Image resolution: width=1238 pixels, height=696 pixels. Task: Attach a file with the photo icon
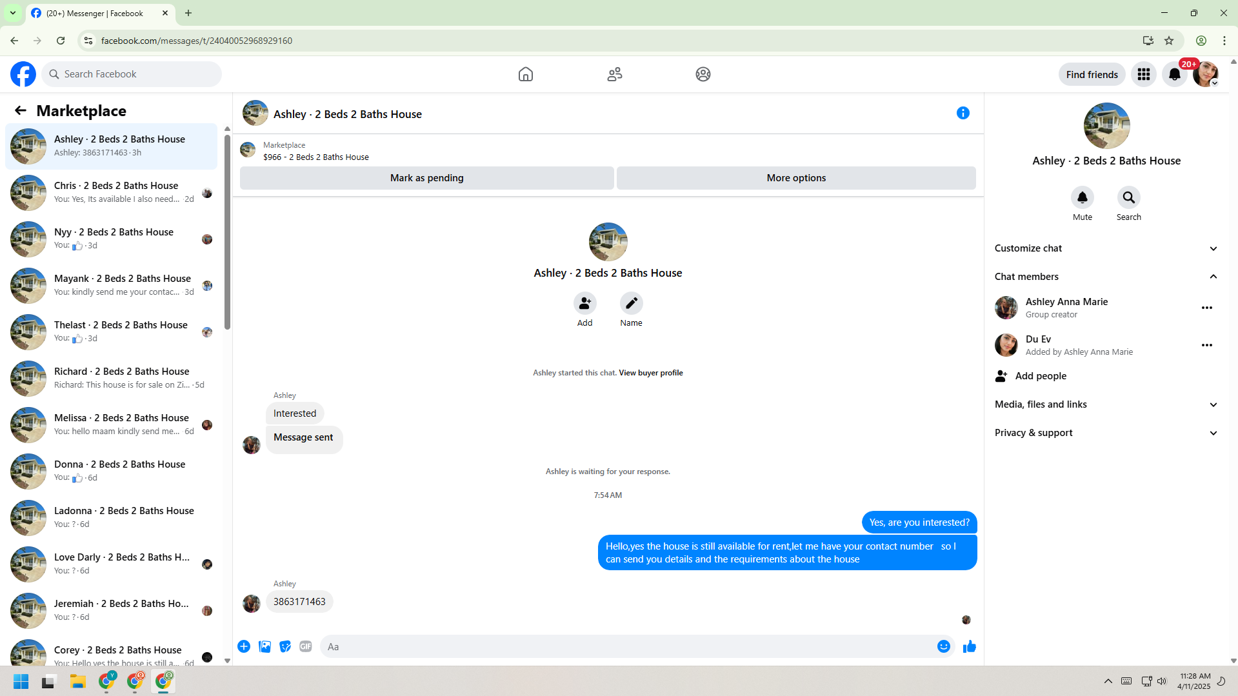point(265,646)
